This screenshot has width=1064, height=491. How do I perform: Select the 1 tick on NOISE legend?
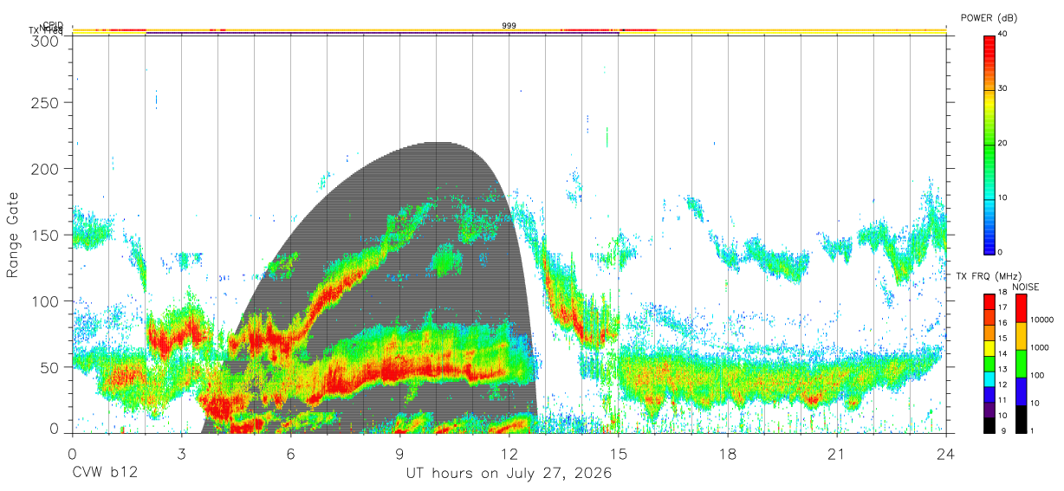pyautogui.click(x=1032, y=431)
